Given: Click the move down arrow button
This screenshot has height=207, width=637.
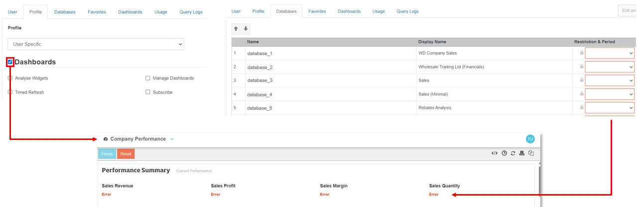Looking at the screenshot, I should [246, 29].
